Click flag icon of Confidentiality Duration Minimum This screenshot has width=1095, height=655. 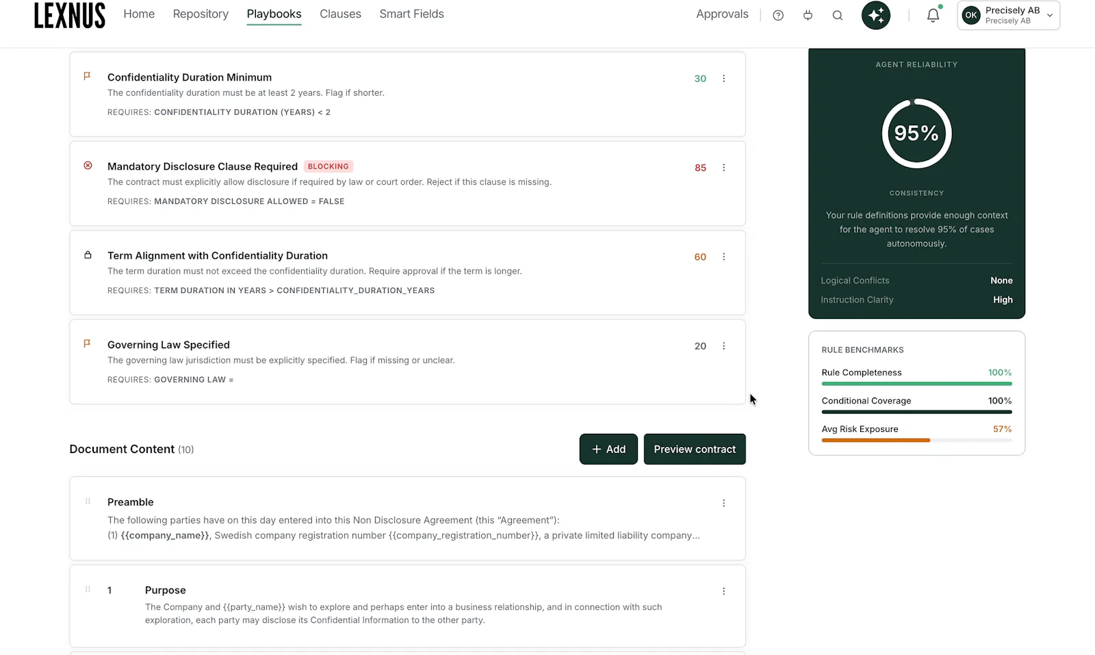click(x=87, y=77)
